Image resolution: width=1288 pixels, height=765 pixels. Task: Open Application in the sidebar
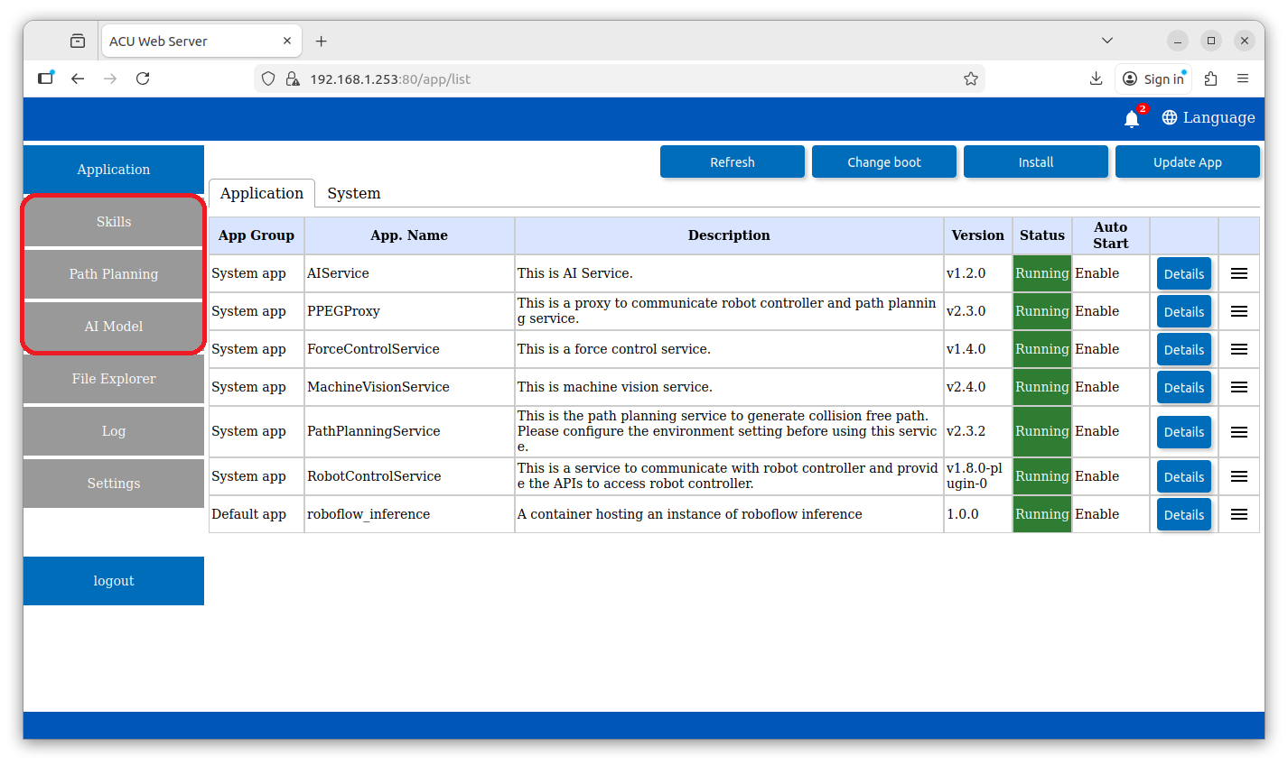click(x=114, y=170)
